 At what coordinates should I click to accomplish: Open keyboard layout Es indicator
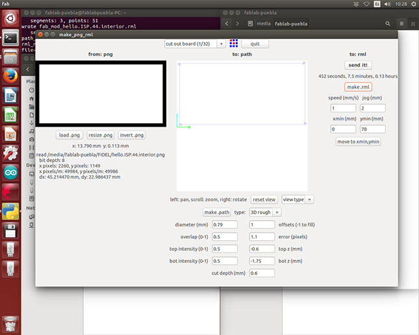click(x=377, y=4)
